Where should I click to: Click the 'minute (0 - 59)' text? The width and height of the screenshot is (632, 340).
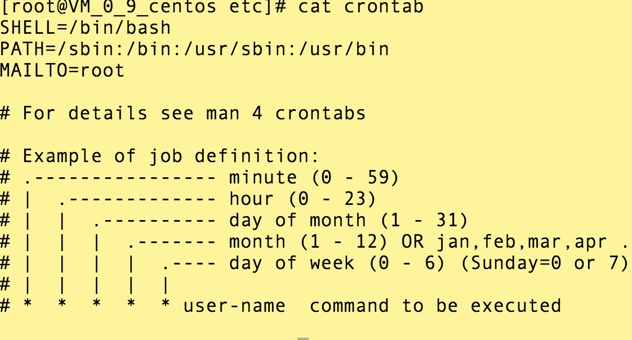pos(314,178)
